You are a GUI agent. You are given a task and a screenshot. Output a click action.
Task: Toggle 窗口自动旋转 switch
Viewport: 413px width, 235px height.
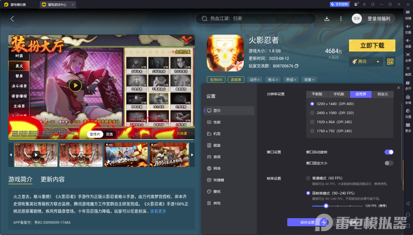click(389, 152)
